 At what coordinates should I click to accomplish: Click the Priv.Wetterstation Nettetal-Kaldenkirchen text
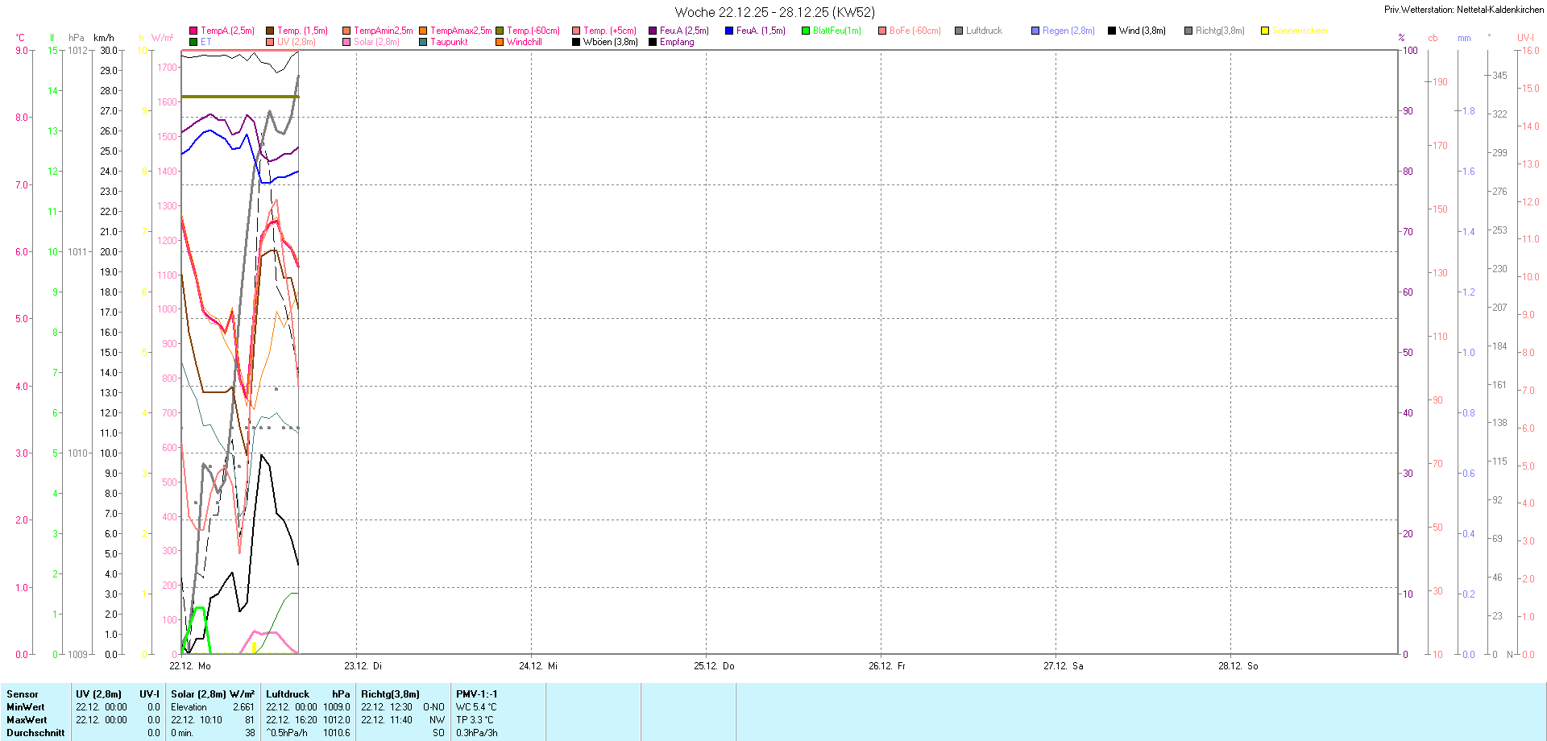pos(1463,10)
